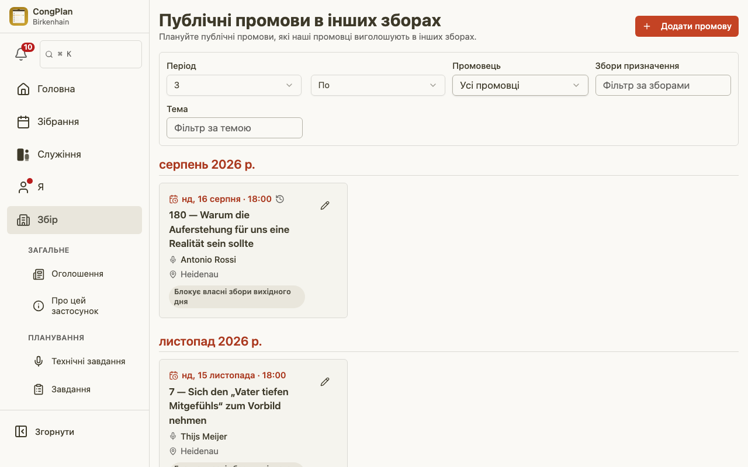This screenshot has width=748, height=467.
Task: Open the З period start dropdown
Action: pos(234,85)
